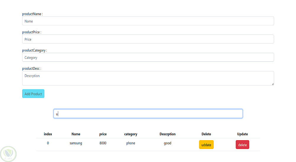Select the Category input field
This screenshot has width=296, height=162.
point(148,58)
